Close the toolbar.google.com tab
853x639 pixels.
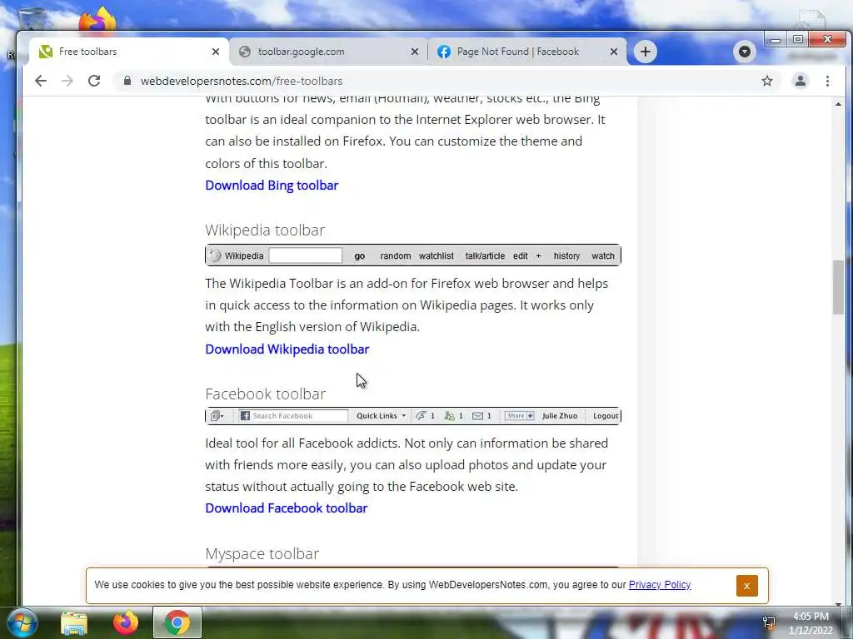pyautogui.click(x=415, y=52)
